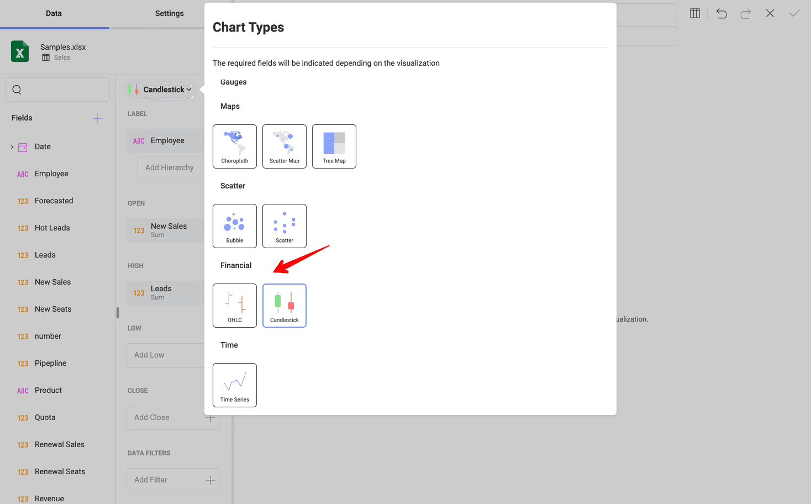Select the Renewal Seats field

point(60,471)
